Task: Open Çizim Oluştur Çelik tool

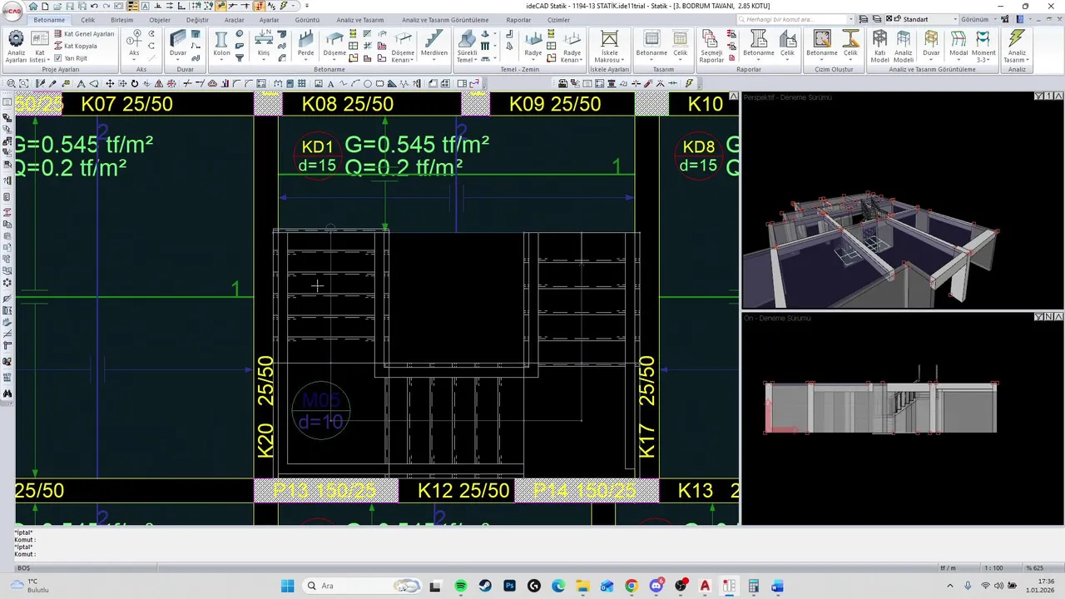Action: tap(850, 46)
